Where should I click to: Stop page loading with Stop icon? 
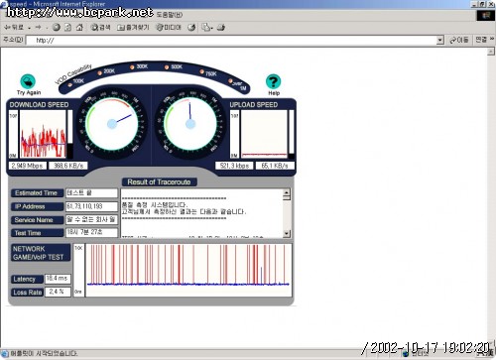[x=57, y=28]
